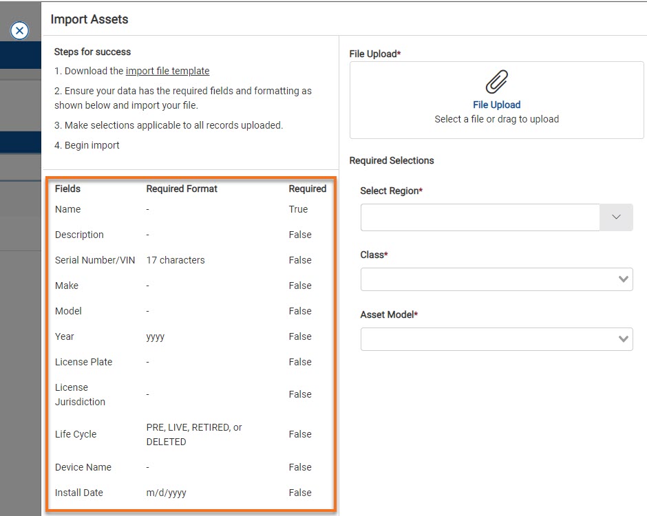Image resolution: width=647 pixels, height=516 pixels.
Task: Click the Required Selections heading
Action: pos(392,160)
